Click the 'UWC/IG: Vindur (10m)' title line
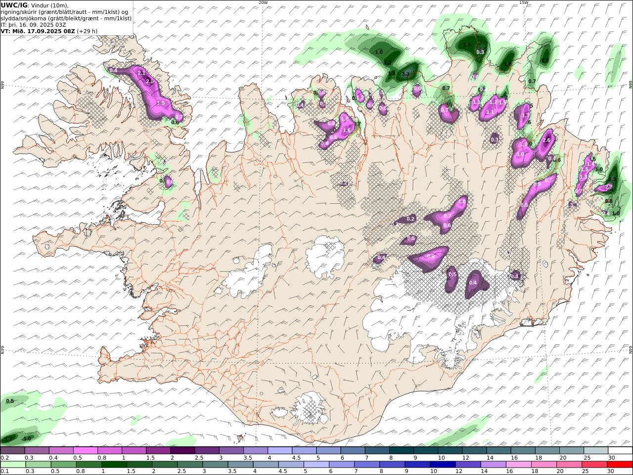The width and height of the screenshot is (633, 475). click(35, 5)
